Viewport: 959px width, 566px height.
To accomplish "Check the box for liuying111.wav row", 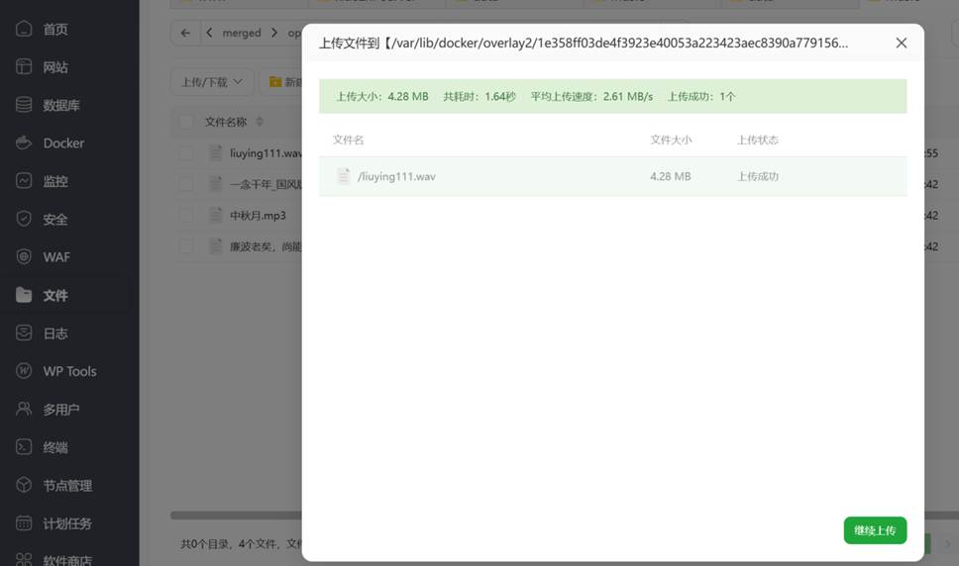I will point(186,153).
